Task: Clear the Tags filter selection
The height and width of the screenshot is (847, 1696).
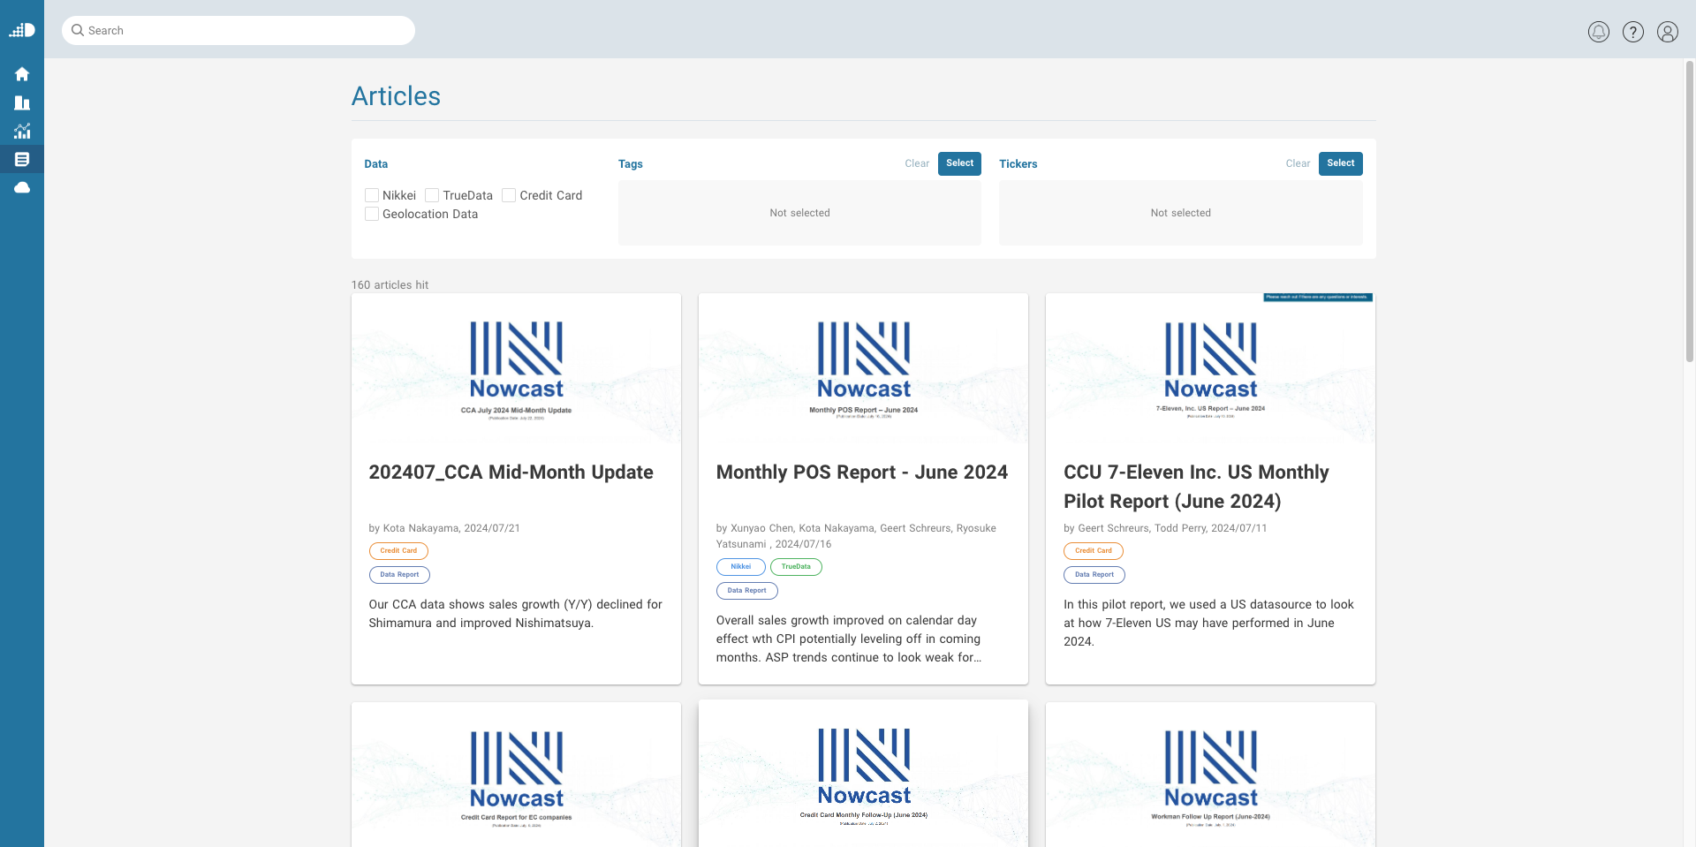Action: (916, 163)
